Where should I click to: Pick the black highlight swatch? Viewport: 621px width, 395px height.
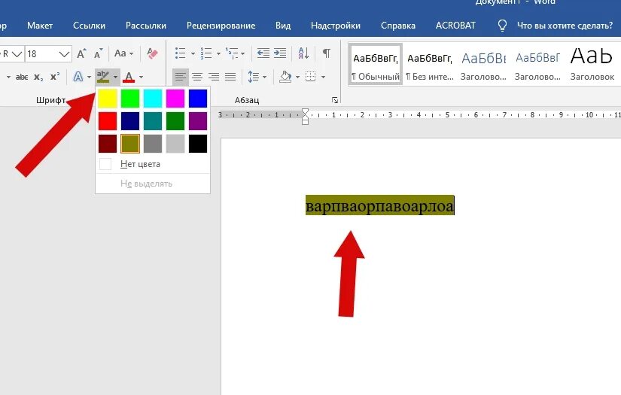pyautogui.click(x=198, y=144)
